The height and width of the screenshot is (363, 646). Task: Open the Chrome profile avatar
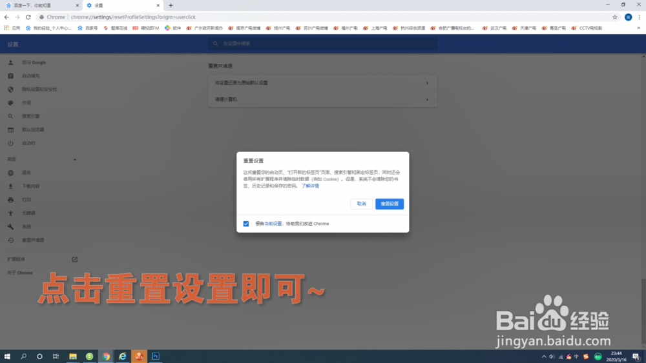(629, 17)
